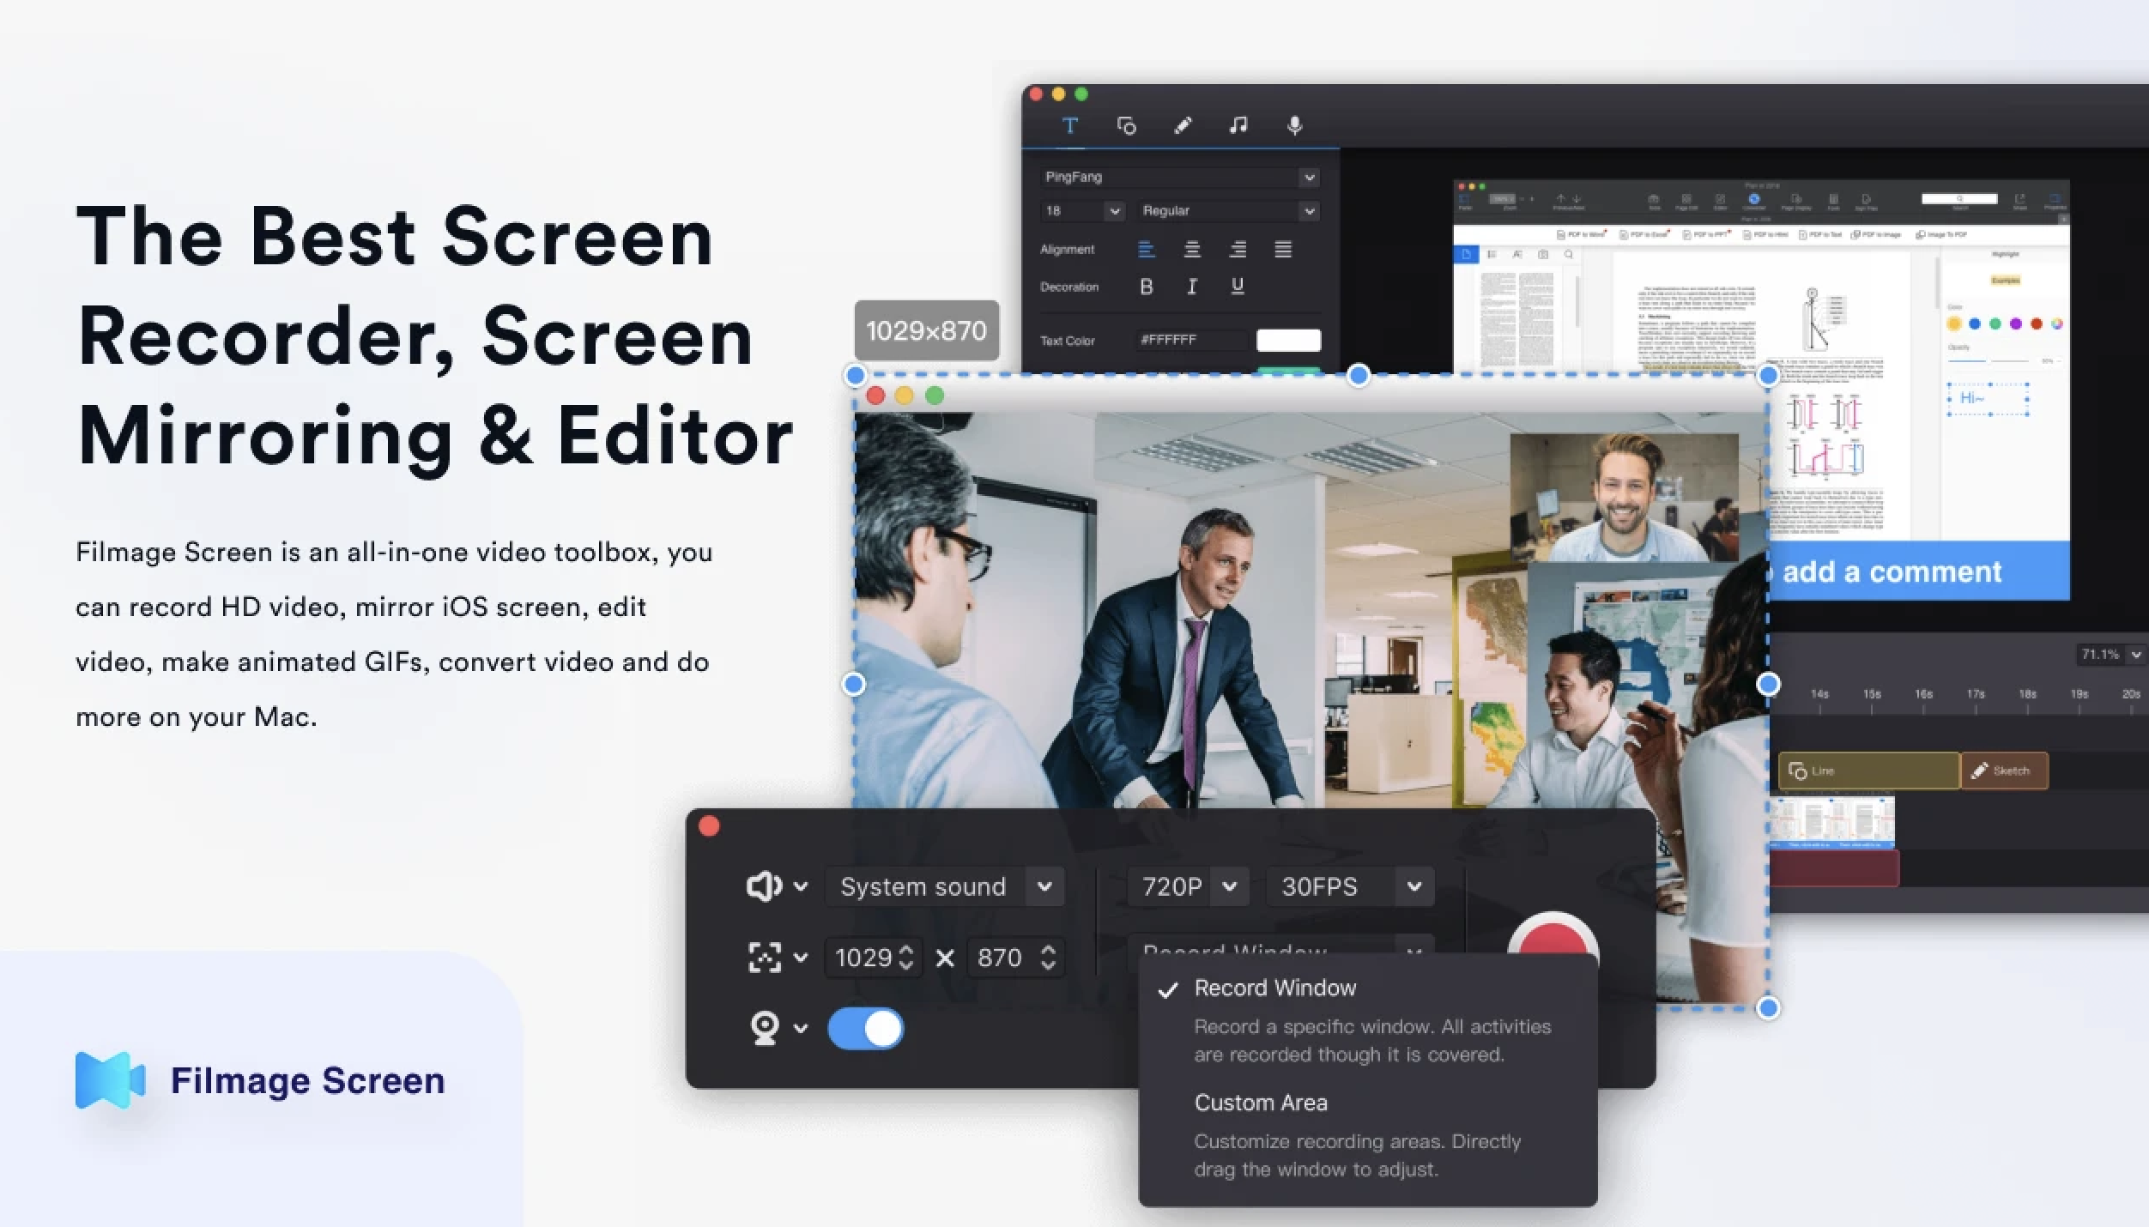Select the Record Window option
Viewport: 2149px width, 1227px height.
[x=1274, y=988]
